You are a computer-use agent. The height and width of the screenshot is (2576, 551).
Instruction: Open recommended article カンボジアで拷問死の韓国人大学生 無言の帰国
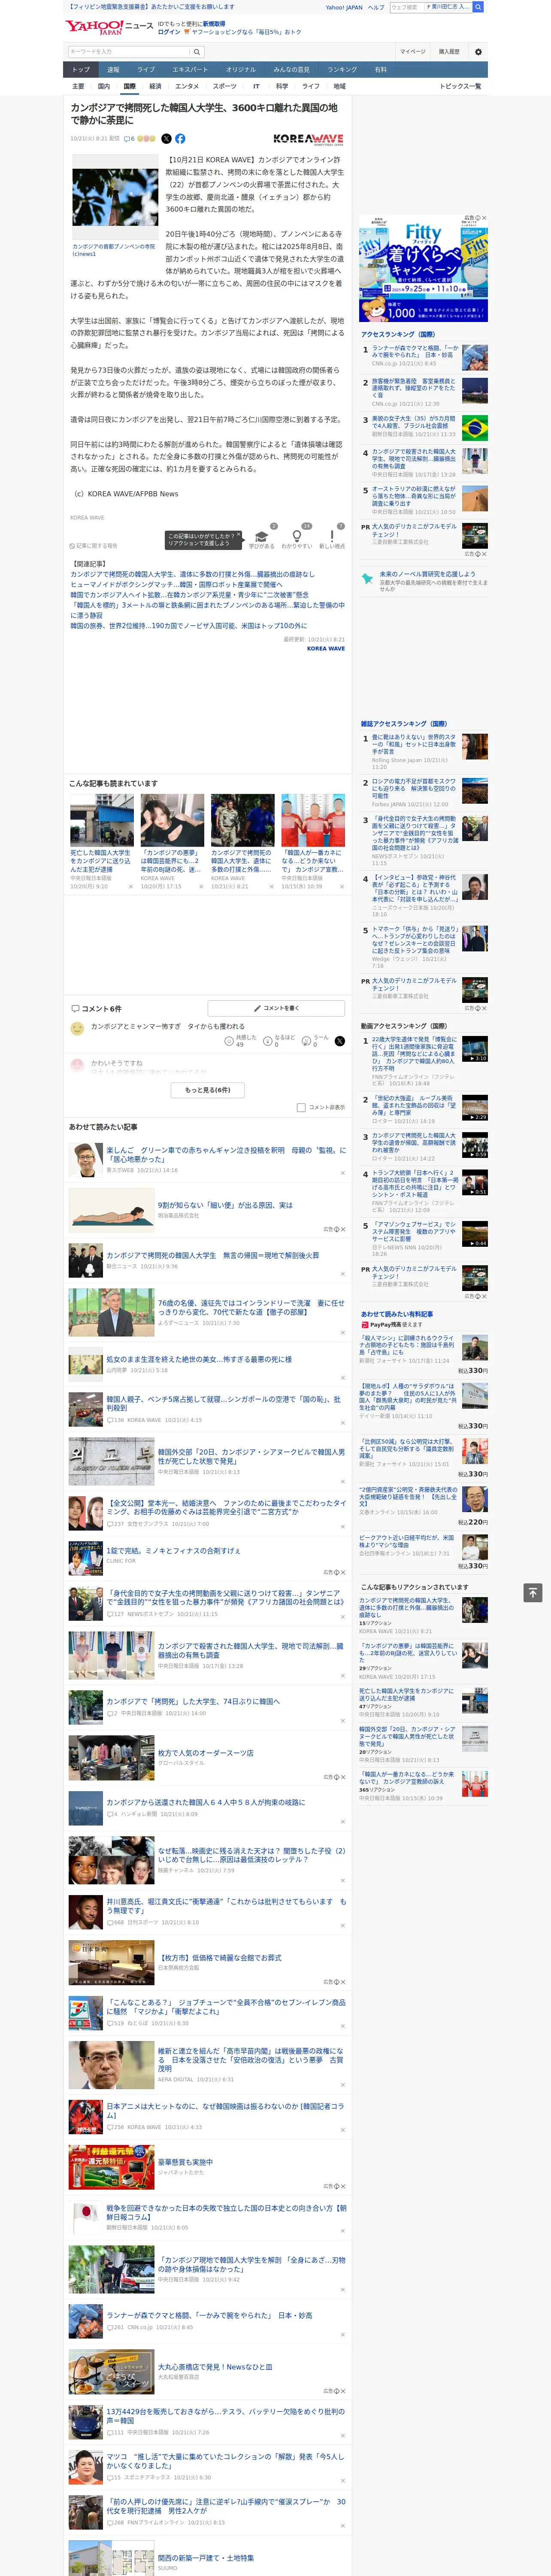(212, 1255)
